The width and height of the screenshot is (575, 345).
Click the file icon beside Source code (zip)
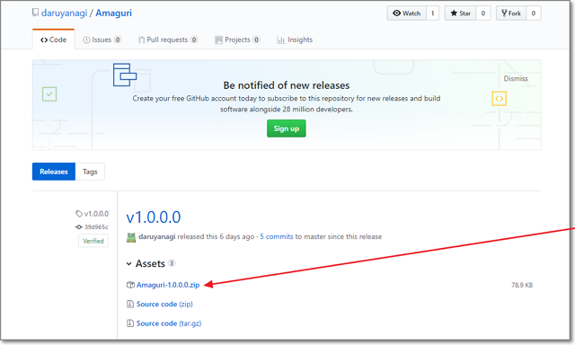click(x=130, y=304)
